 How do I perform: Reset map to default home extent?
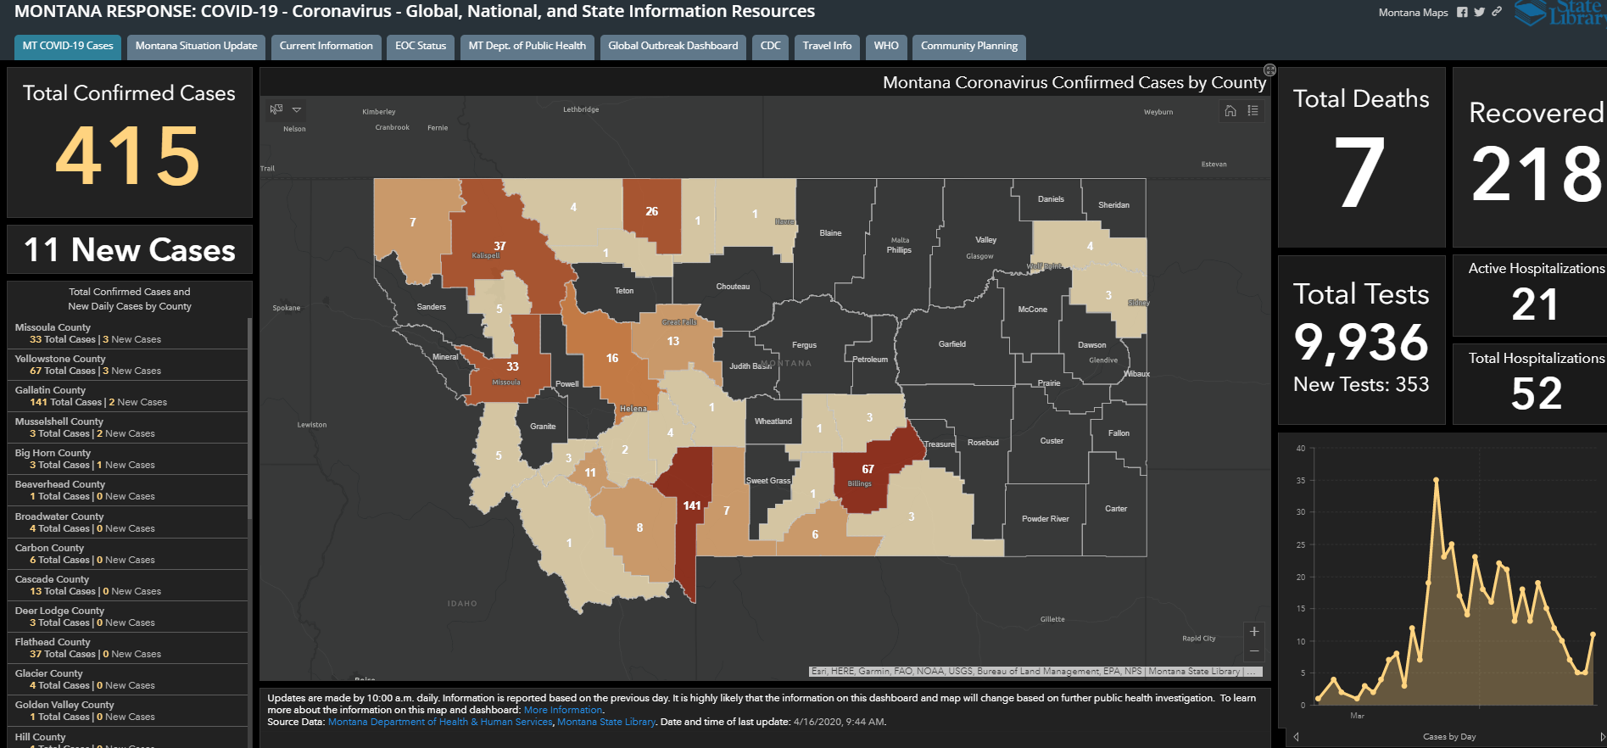click(1230, 111)
